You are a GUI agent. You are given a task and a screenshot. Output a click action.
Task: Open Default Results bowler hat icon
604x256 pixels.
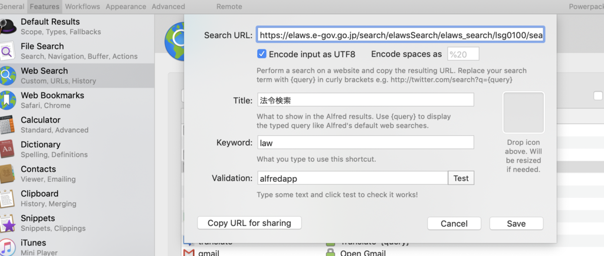tap(7, 26)
